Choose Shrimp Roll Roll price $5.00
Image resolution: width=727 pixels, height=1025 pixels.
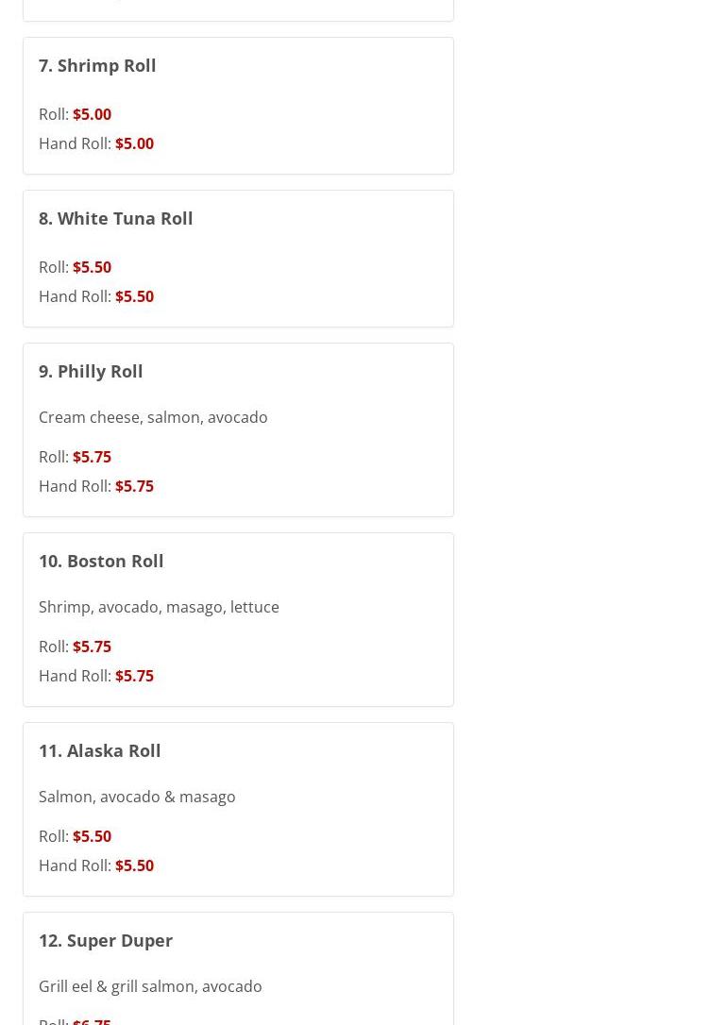[x=92, y=114]
